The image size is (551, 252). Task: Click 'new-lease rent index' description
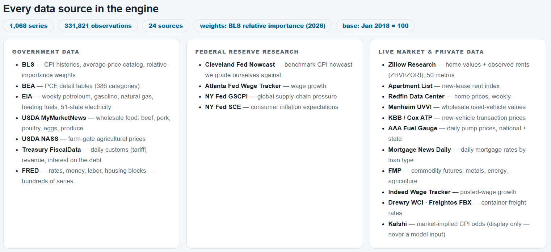tap(471, 86)
